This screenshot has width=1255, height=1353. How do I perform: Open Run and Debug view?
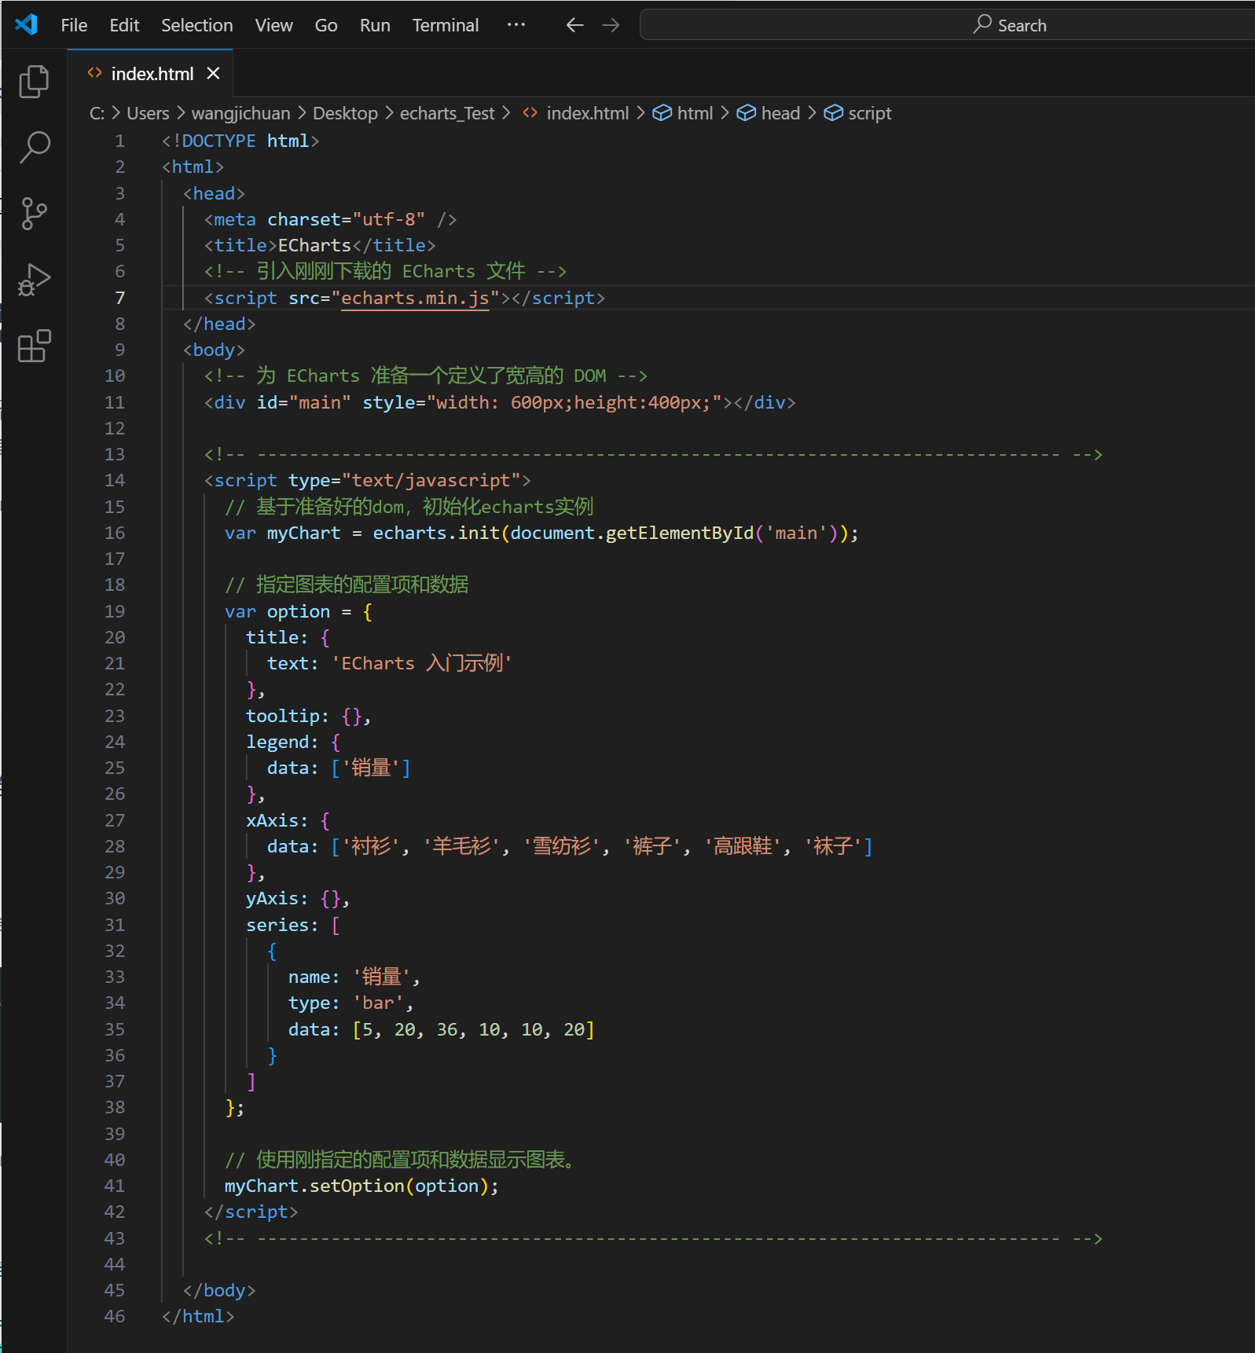click(34, 280)
